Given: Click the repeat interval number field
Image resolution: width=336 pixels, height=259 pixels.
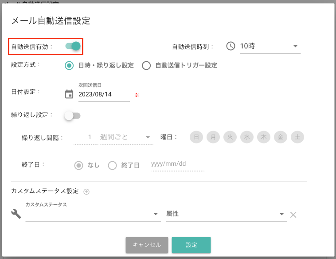Looking at the screenshot, I should (x=86, y=137).
